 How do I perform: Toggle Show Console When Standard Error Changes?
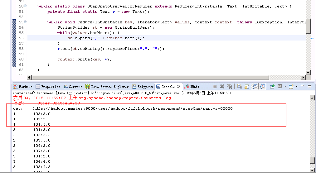(x=262, y=87)
